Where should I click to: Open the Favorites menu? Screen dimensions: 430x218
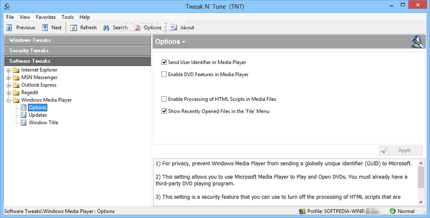coord(46,17)
